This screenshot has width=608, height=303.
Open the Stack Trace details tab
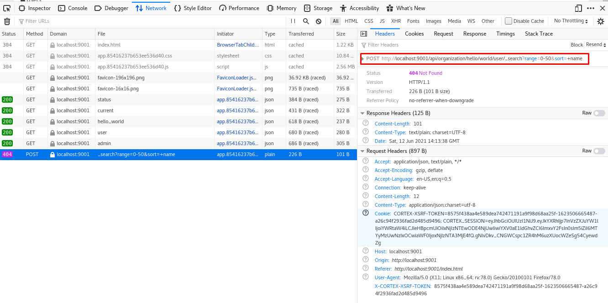click(x=539, y=34)
